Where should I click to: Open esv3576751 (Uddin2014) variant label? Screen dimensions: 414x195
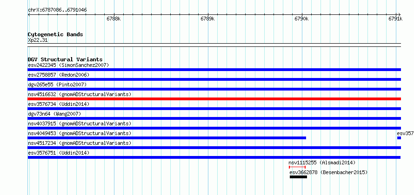pos(59,153)
